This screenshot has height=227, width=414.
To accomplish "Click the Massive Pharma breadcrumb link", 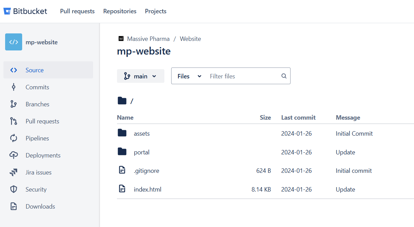I will click(148, 39).
